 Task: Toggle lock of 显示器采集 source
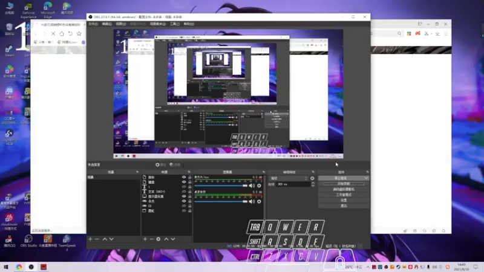(189, 196)
